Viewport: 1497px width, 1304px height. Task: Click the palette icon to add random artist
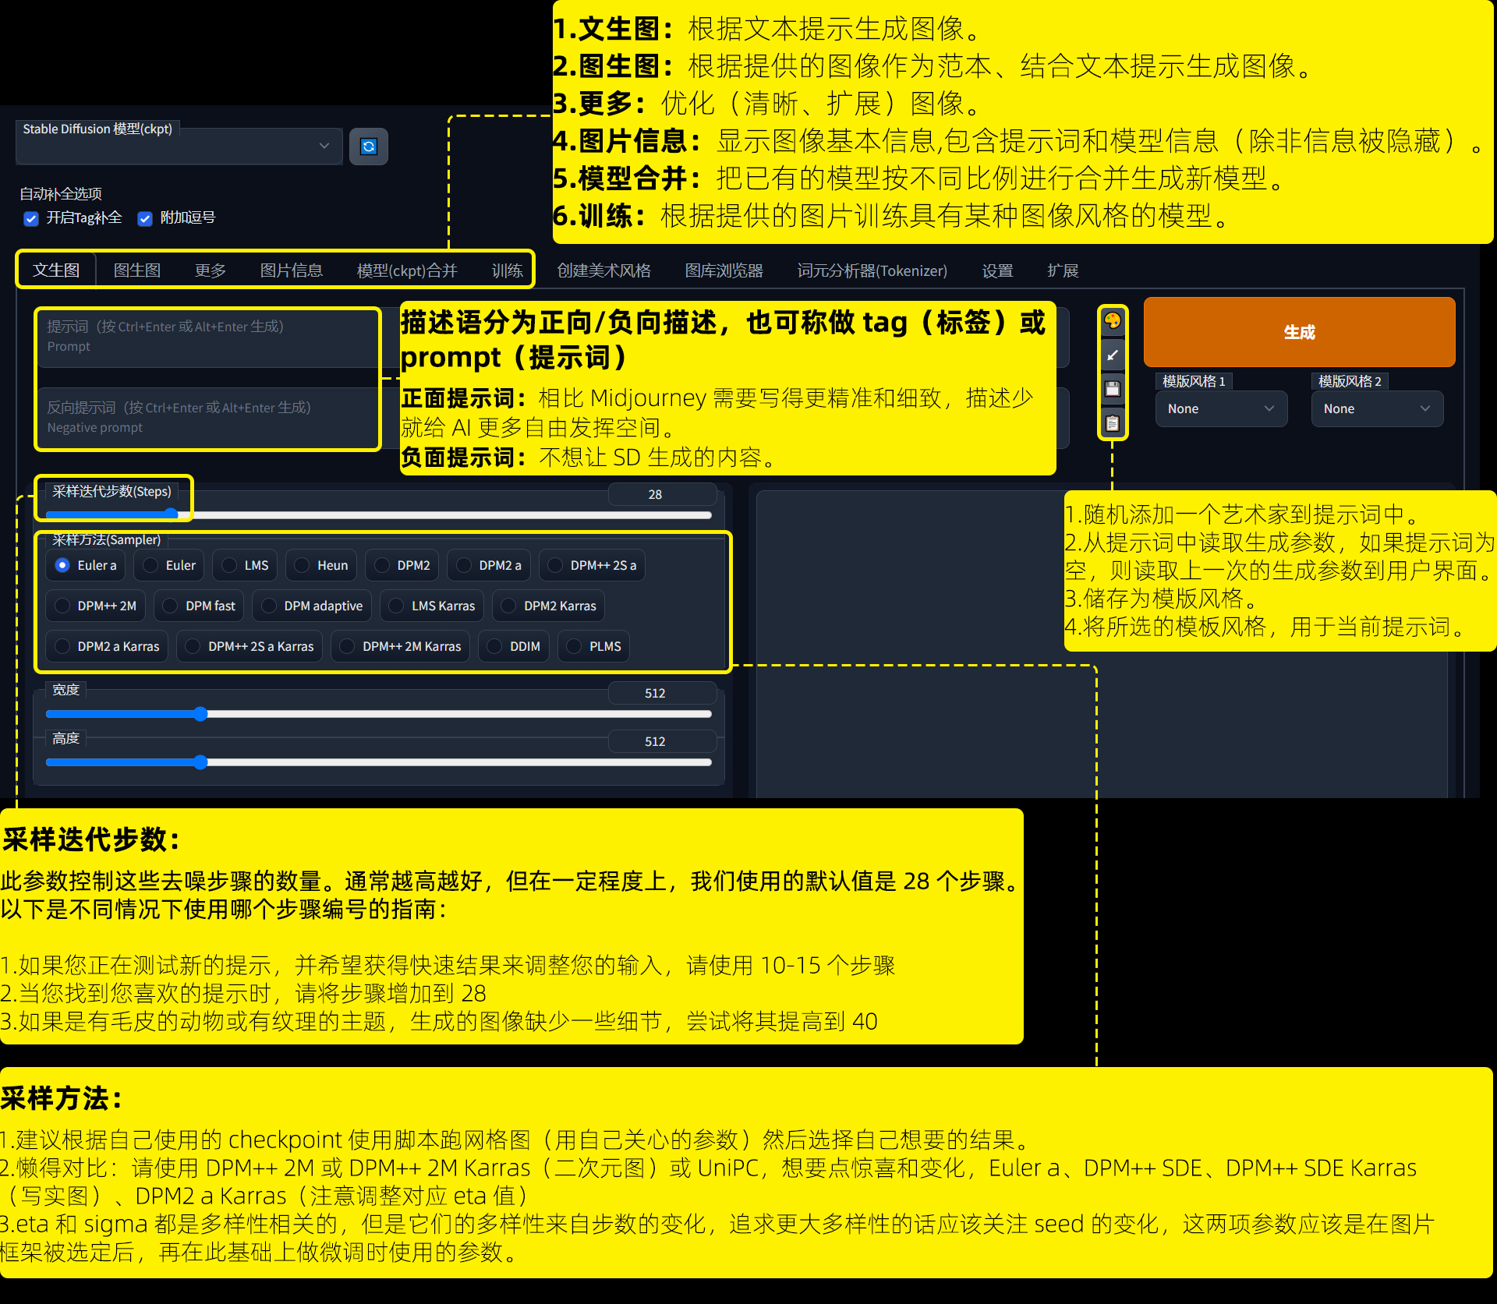pyautogui.click(x=1113, y=320)
